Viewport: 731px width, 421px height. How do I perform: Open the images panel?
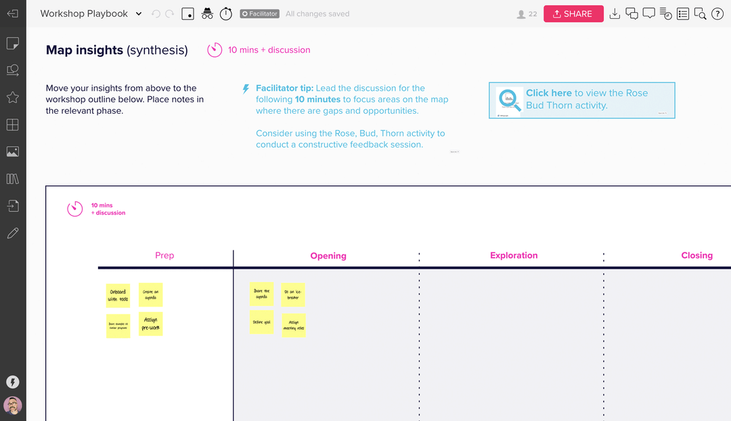pos(12,152)
